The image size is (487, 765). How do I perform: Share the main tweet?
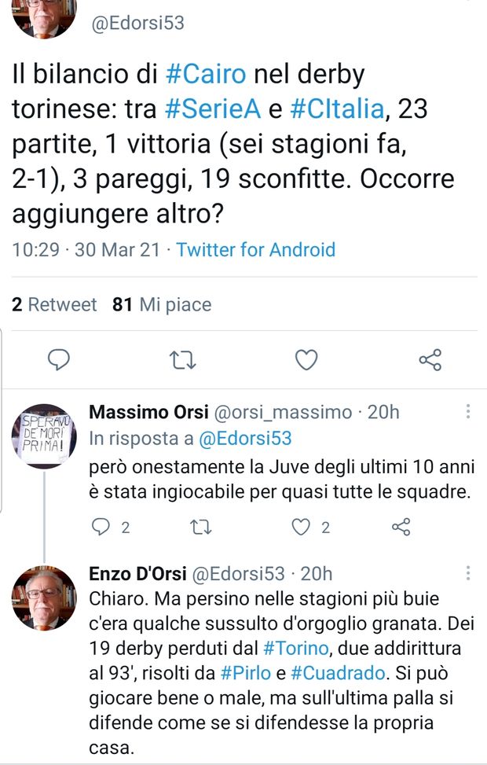click(x=430, y=360)
